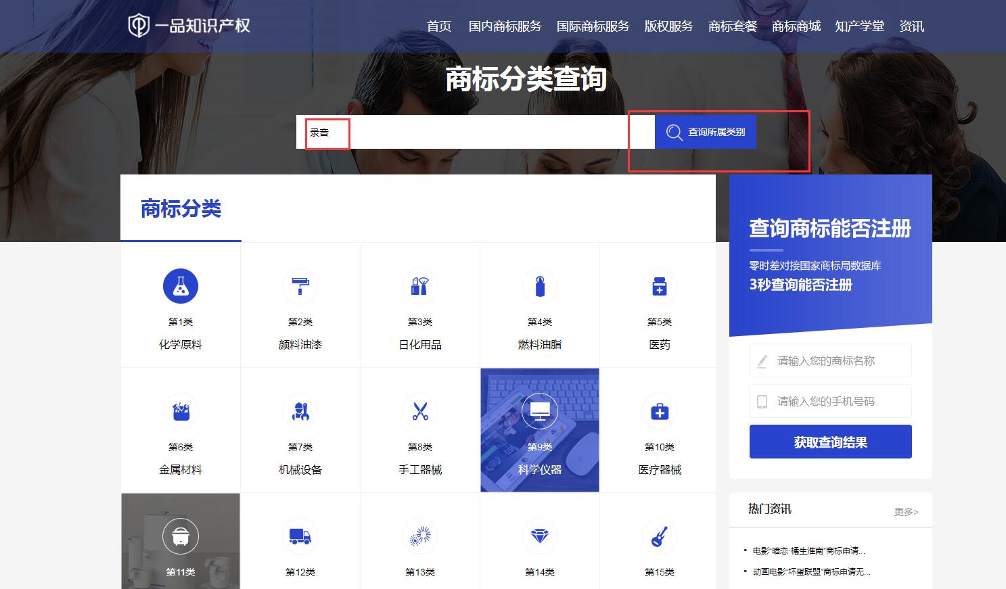
Task: Open the news item 电影“暗恋·橘生淮南”商标申请
Action: 808,551
